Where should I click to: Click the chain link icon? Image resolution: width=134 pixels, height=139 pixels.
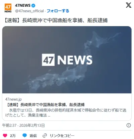[x=45, y=136]
